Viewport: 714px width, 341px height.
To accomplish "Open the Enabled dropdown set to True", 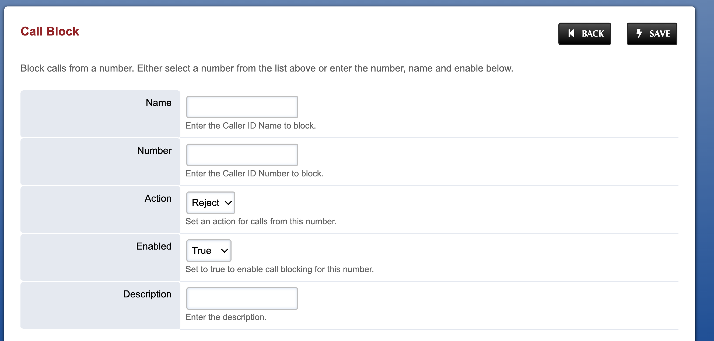I will [209, 250].
